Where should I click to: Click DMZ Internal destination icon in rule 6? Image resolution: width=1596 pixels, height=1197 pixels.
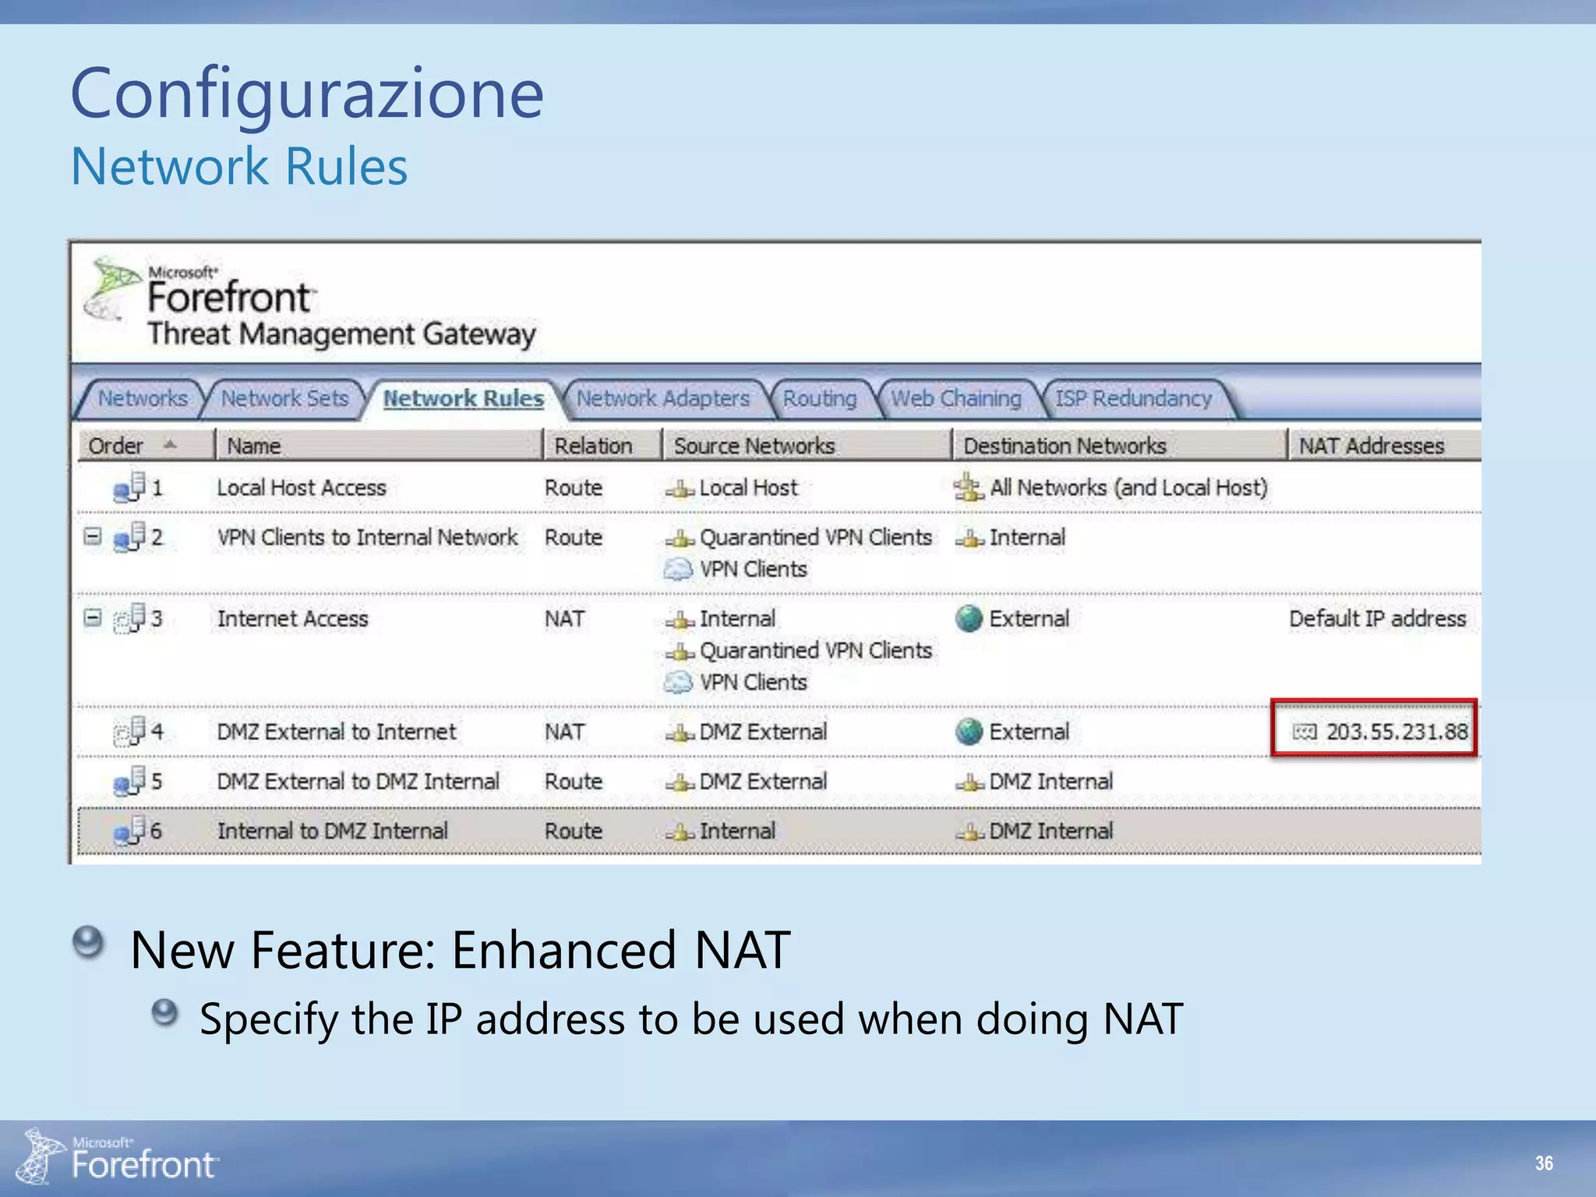pos(970,833)
